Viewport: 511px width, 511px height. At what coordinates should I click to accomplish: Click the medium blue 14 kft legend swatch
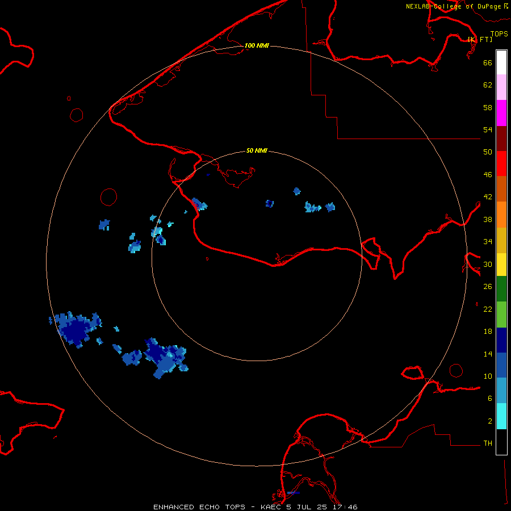[501, 365]
